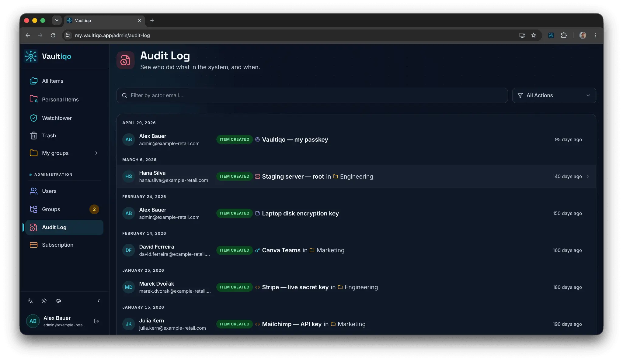Click Hana Silva's HS avatar

pyautogui.click(x=129, y=177)
